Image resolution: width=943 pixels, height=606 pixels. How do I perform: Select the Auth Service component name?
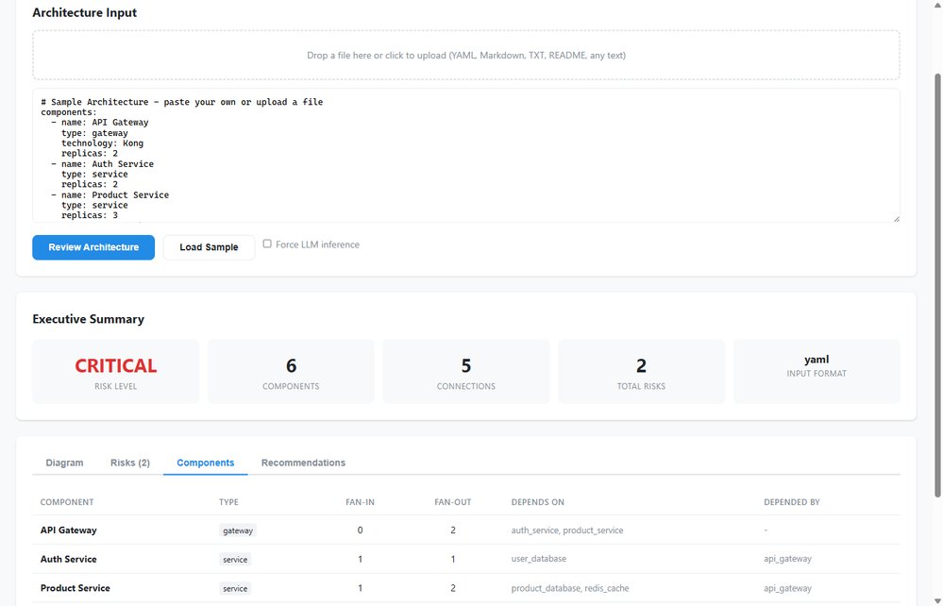(x=69, y=559)
